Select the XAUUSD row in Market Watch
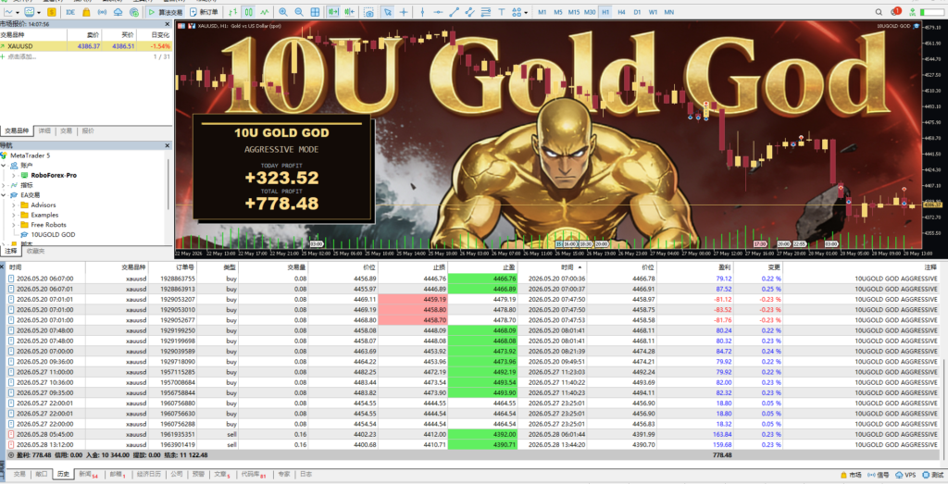Image resolution: width=948 pixels, height=484 pixels. (86, 46)
